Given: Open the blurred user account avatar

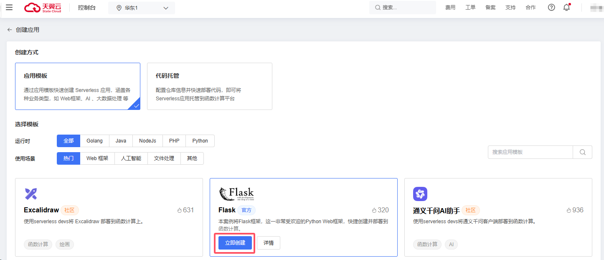Looking at the screenshot, I should 596,8.
